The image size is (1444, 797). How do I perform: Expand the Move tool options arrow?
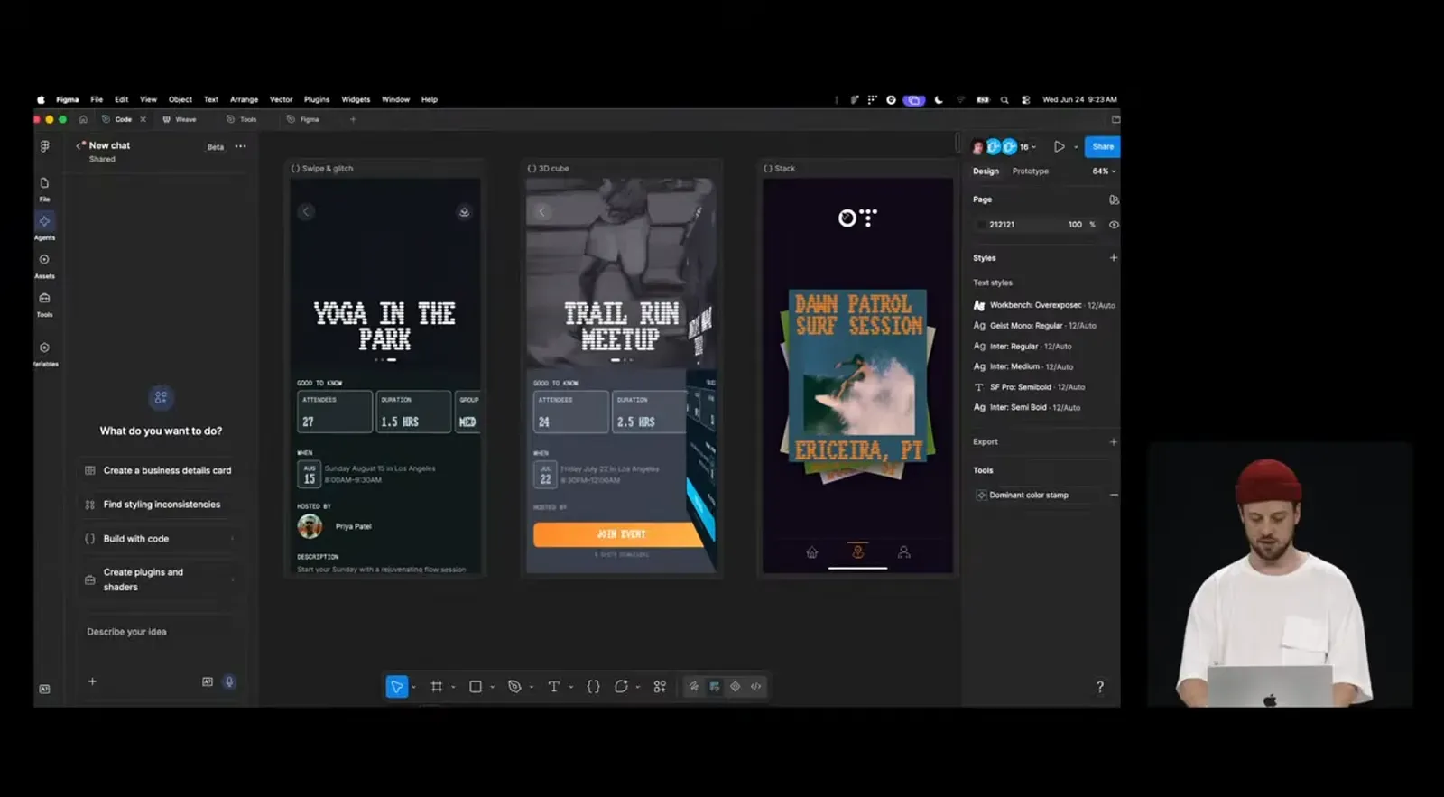(413, 688)
